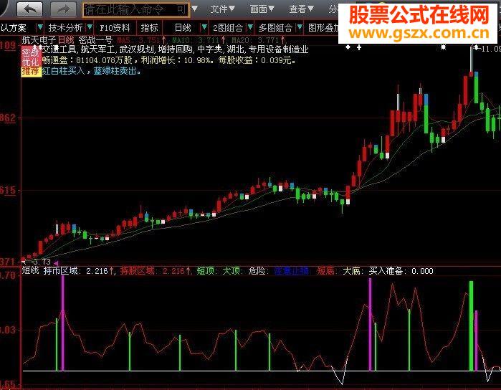Viewport: 501px width, 390px height.
Task: Open the 查看 menu
Action: (301, 9)
